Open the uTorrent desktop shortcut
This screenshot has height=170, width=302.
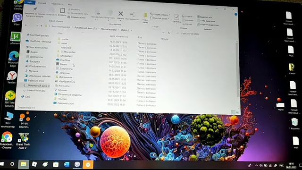(15, 38)
